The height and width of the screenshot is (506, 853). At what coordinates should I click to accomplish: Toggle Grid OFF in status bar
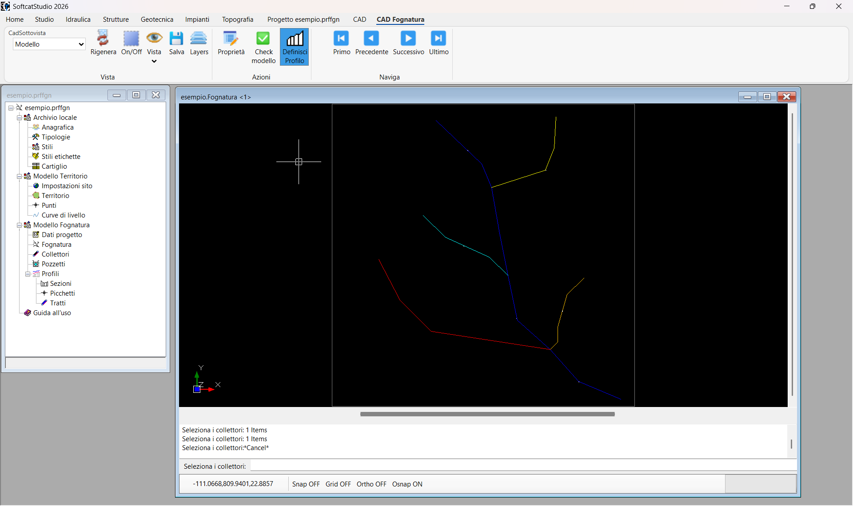[x=338, y=484]
